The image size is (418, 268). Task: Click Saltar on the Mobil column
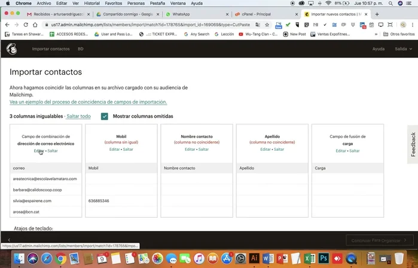tap(128, 150)
